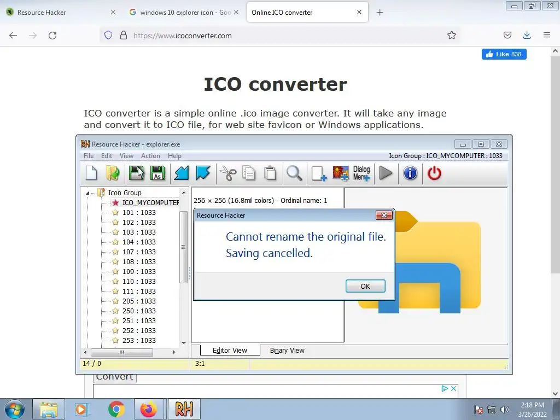Image resolution: width=560 pixels, height=420 pixels.
Task: Select tree item 103 : 1033
Action: 139,232
